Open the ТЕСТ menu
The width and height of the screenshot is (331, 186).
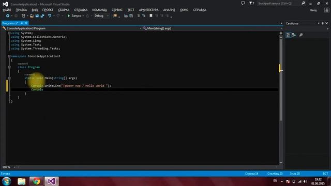click(x=131, y=10)
